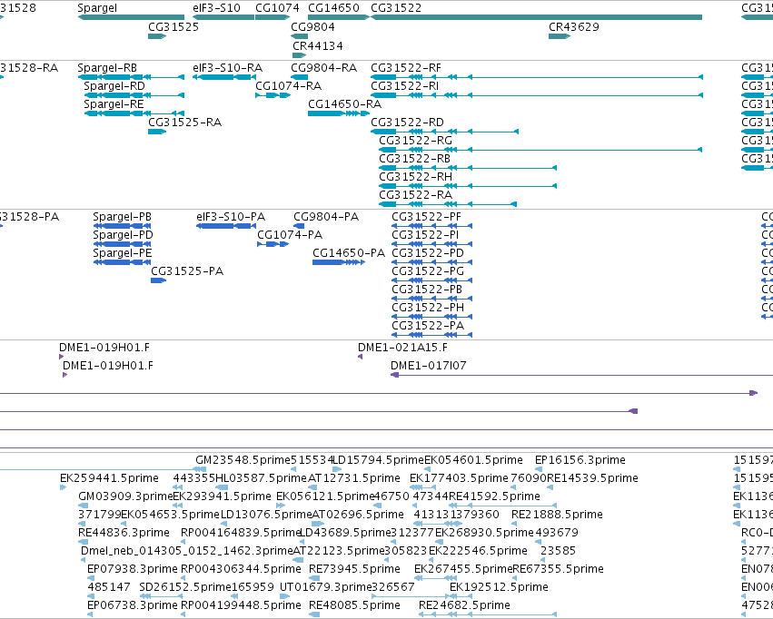Select the CG9804 gene label
The image size is (773, 619).
(312, 27)
